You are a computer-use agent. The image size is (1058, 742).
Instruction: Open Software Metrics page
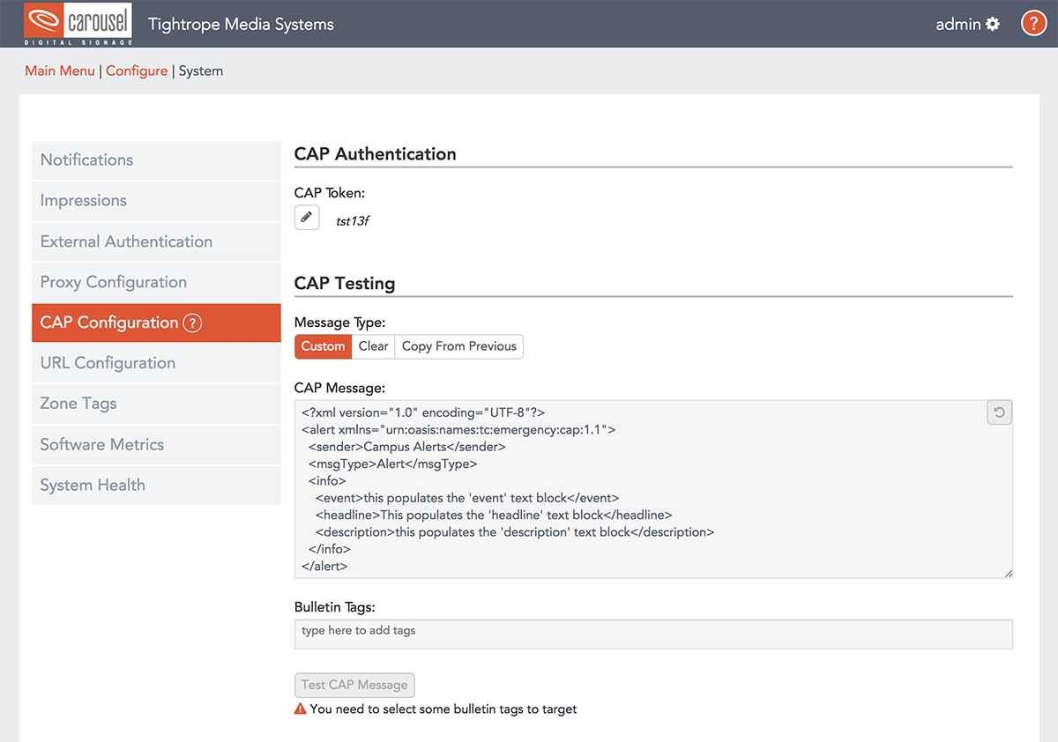coord(102,444)
